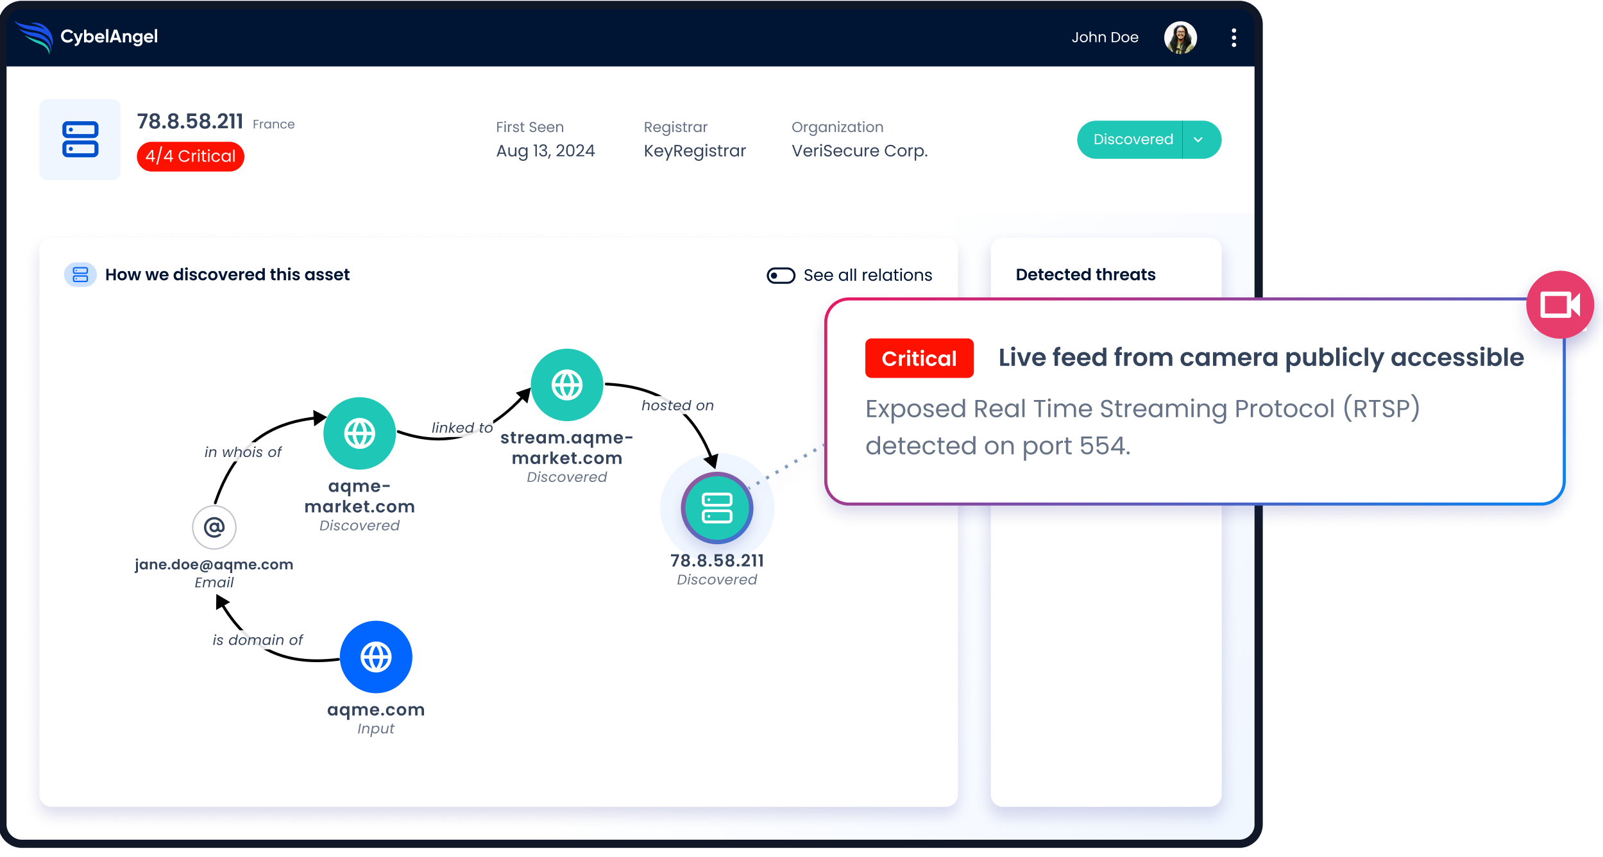Click the 4/4 Critical severity badge
The width and height of the screenshot is (1603, 857).
191,156
